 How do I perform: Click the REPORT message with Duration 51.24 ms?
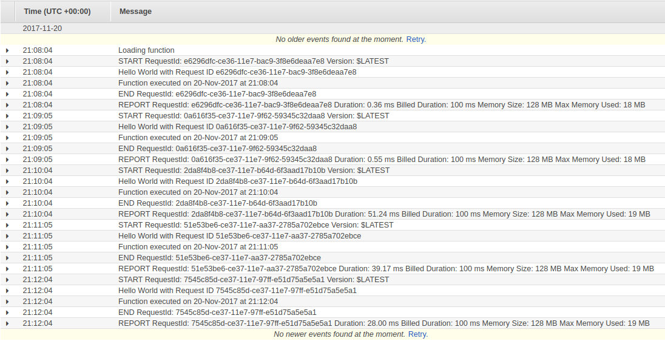(x=384, y=214)
